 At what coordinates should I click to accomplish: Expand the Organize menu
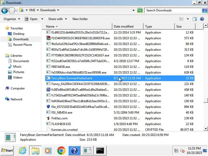[x=12, y=19]
